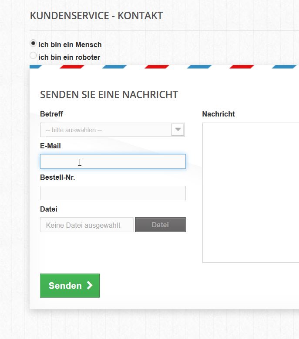The width and height of the screenshot is (299, 339).
Task: Click the 'Senden Sie eine Nachricht' heading
Action: [x=109, y=95]
